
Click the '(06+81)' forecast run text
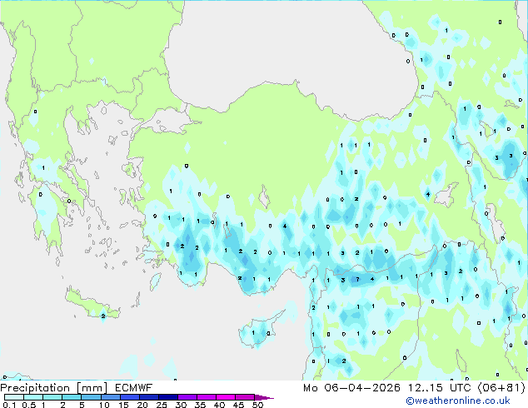coord(501,388)
